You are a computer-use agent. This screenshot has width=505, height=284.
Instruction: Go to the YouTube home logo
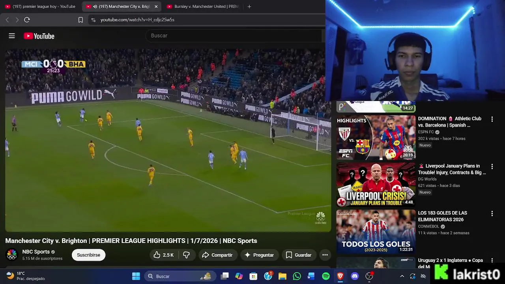39,36
